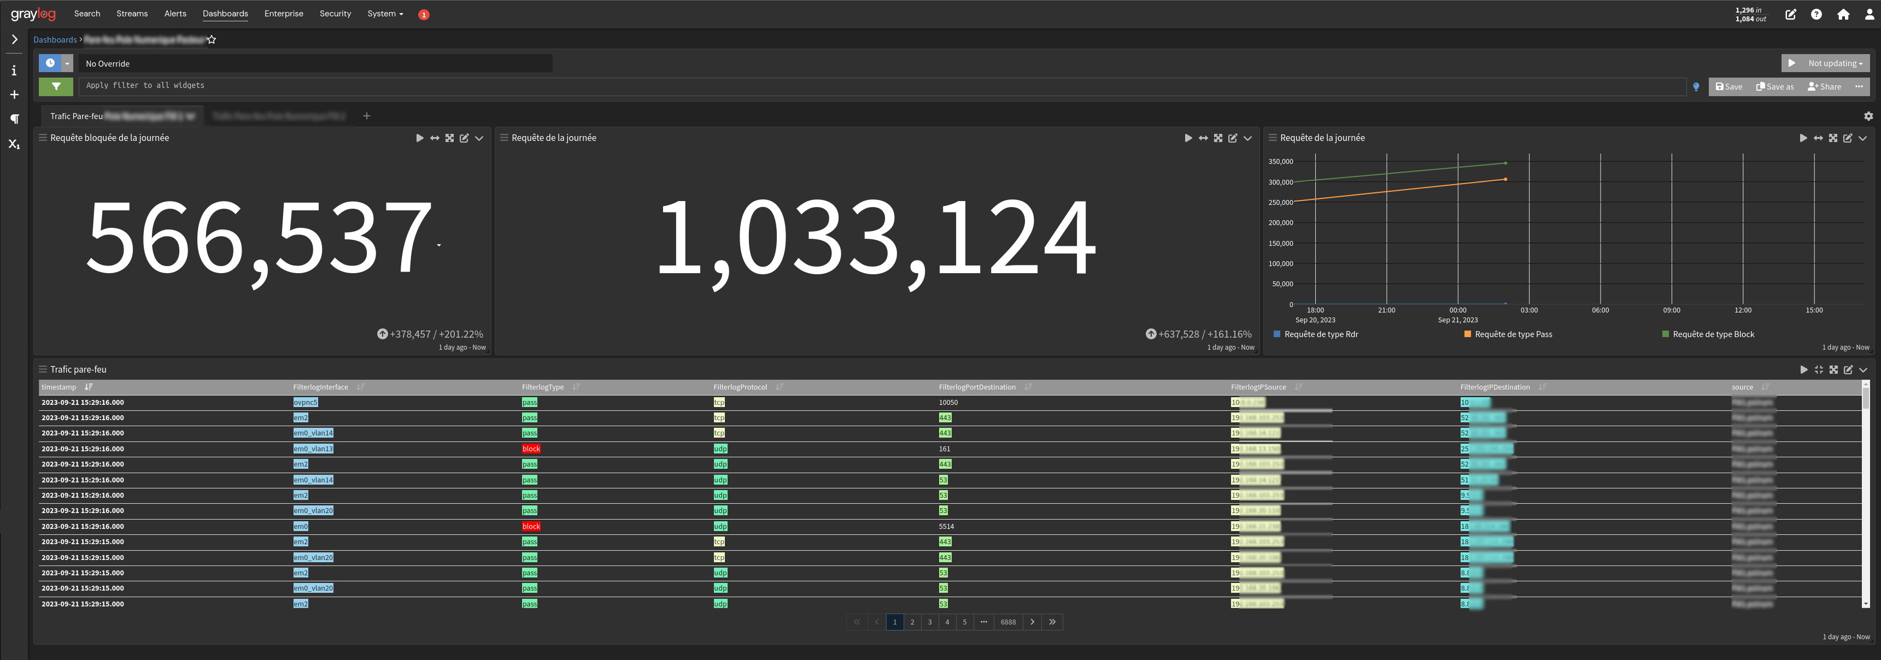This screenshot has height=660, width=1881.
Task: Edit the Trafic pare-feu table widget
Action: tap(1848, 369)
